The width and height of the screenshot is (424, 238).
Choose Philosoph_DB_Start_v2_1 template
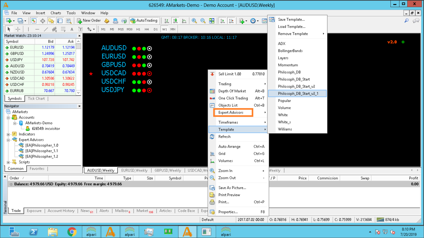coord(298,94)
